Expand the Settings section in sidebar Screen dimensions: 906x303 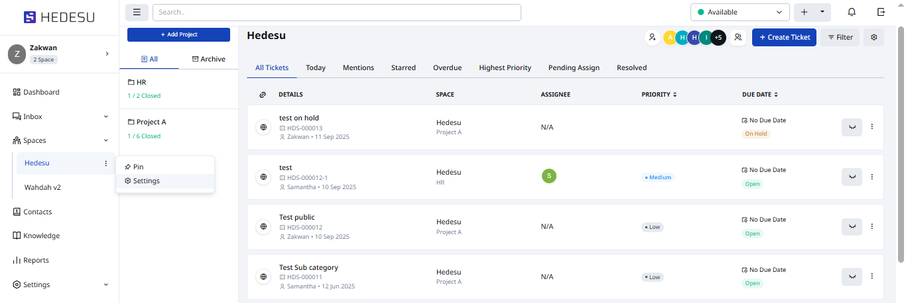(105, 284)
